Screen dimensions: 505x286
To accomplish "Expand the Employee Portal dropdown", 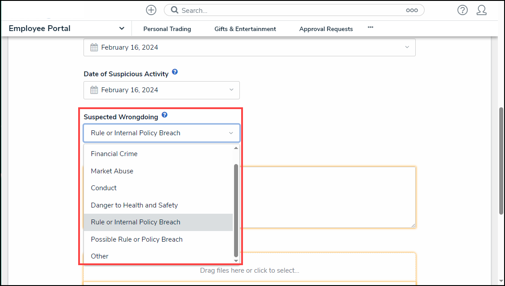I will 121,28.
